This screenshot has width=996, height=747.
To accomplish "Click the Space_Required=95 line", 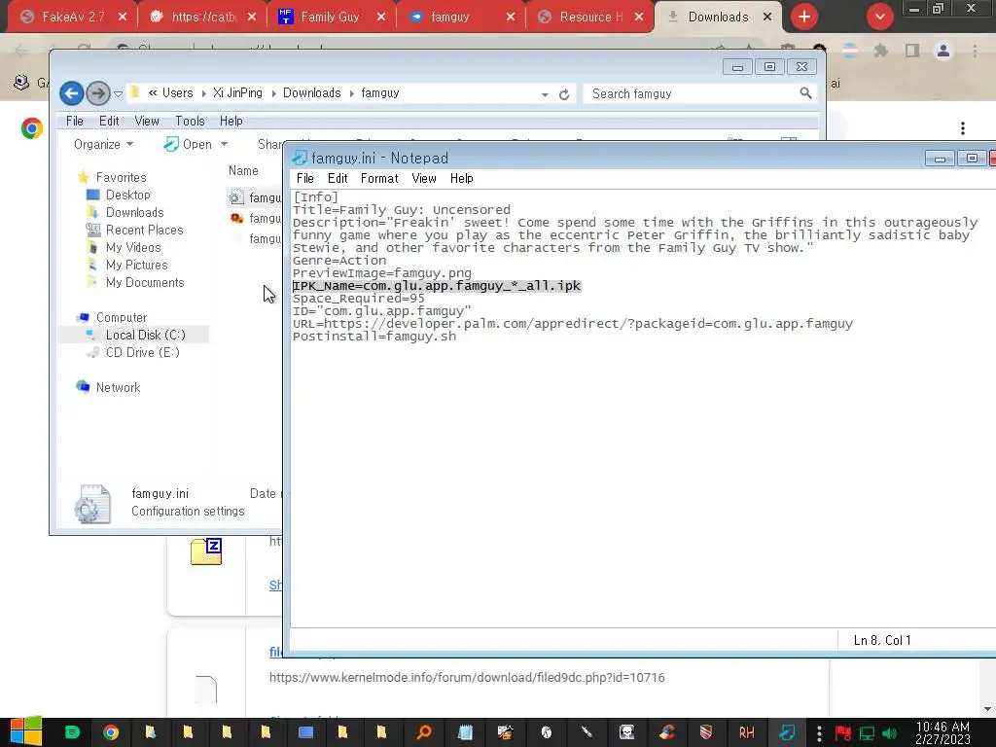I will pyautogui.click(x=358, y=298).
